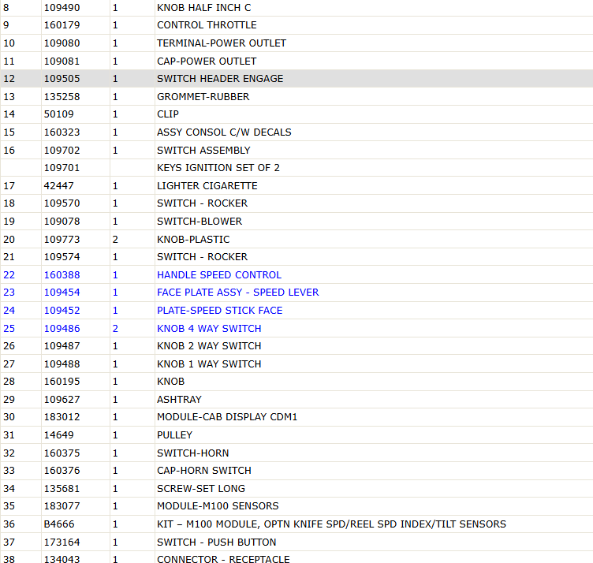Click item number 22 link
This screenshot has width=593, height=563.
[9, 275]
